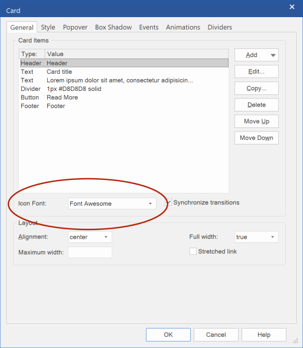The width and height of the screenshot is (303, 348).
Task: Select the Read More button item
Action: coord(124,97)
